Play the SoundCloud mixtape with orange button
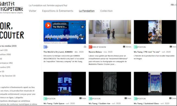The height and width of the screenshot is (106, 177). (x=48, y=25)
